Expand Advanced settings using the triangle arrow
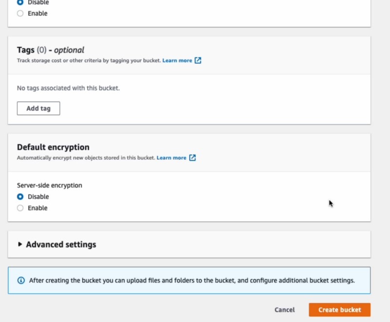Screen dimensions: 390x322 click(20, 245)
